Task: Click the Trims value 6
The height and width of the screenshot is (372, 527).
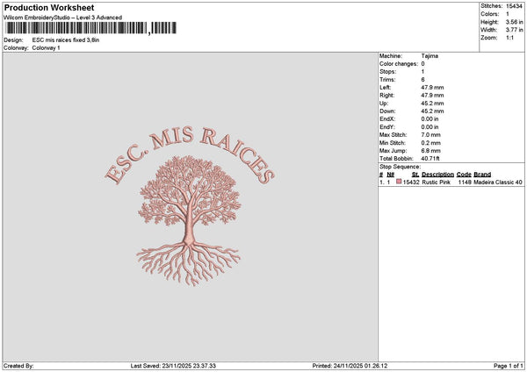Action: 422,80
